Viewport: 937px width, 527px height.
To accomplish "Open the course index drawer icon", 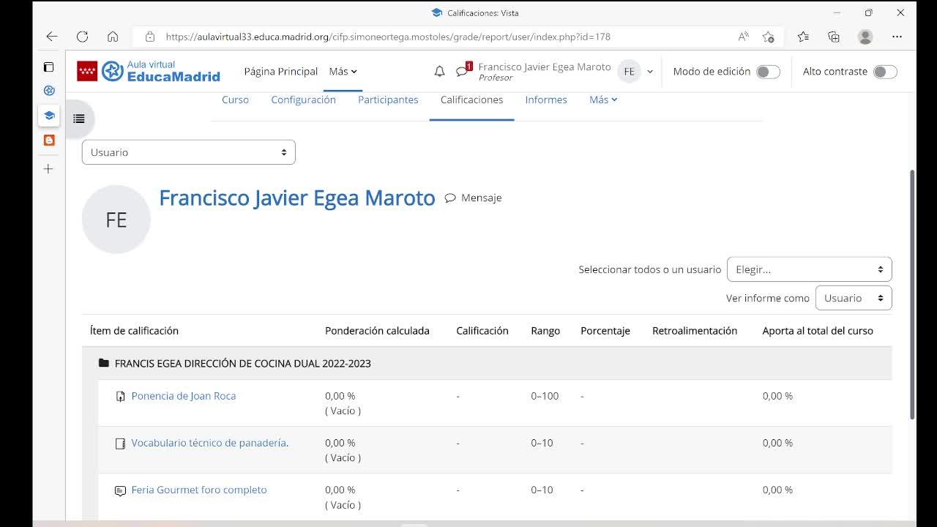I will [x=79, y=119].
